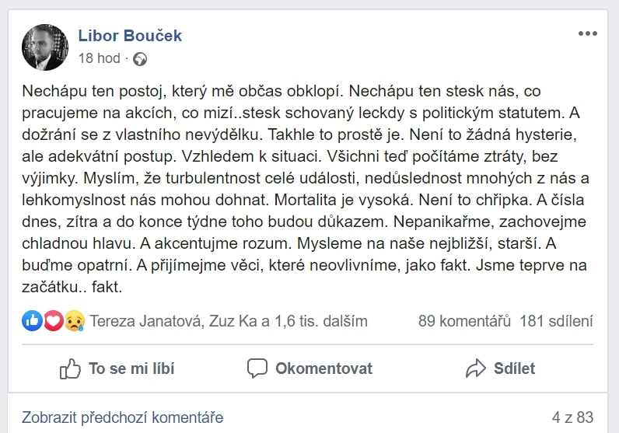The width and height of the screenshot is (619, 433).
Task: Click the red heart reaction icon
Action: 53,321
